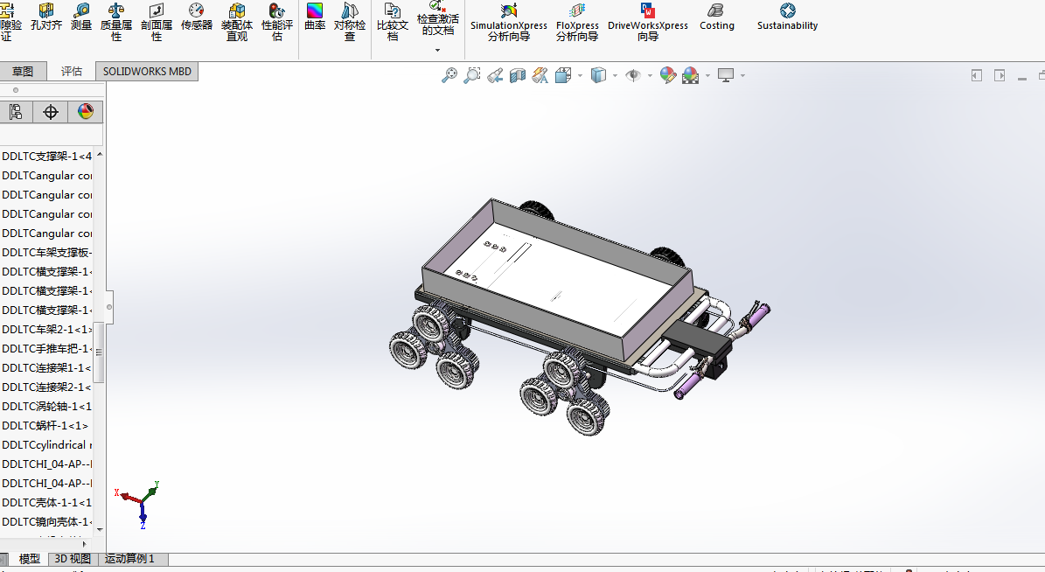Click Zoom to Fit icon

[x=449, y=75]
